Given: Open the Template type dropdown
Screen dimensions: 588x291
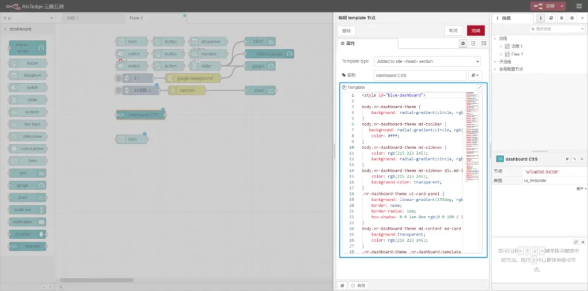Looking at the screenshot, I should click(x=427, y=61).
